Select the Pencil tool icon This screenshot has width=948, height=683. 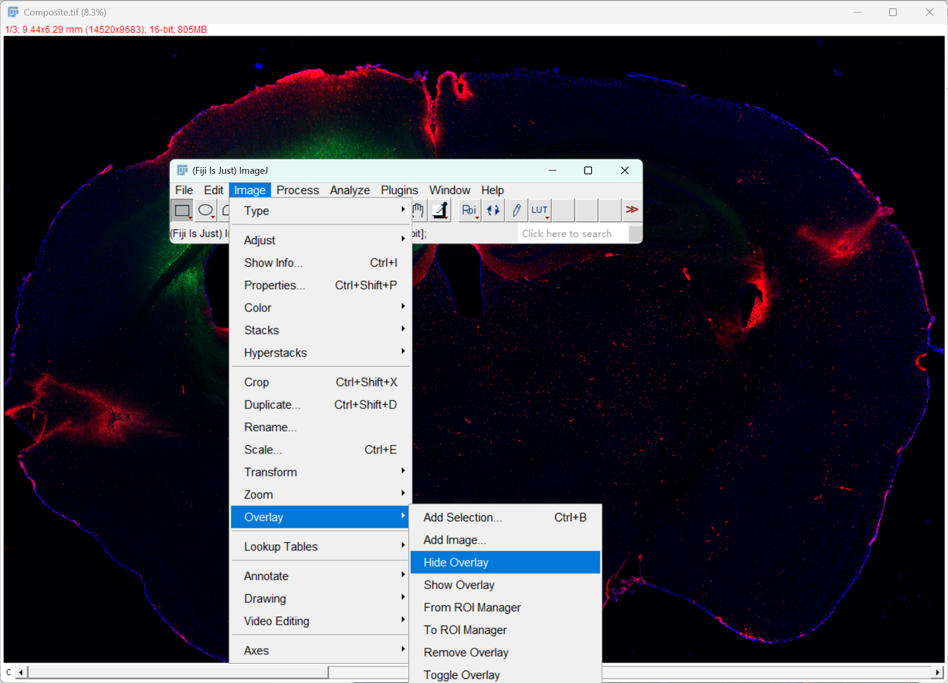pyautogui.click(x=517, y=211)
